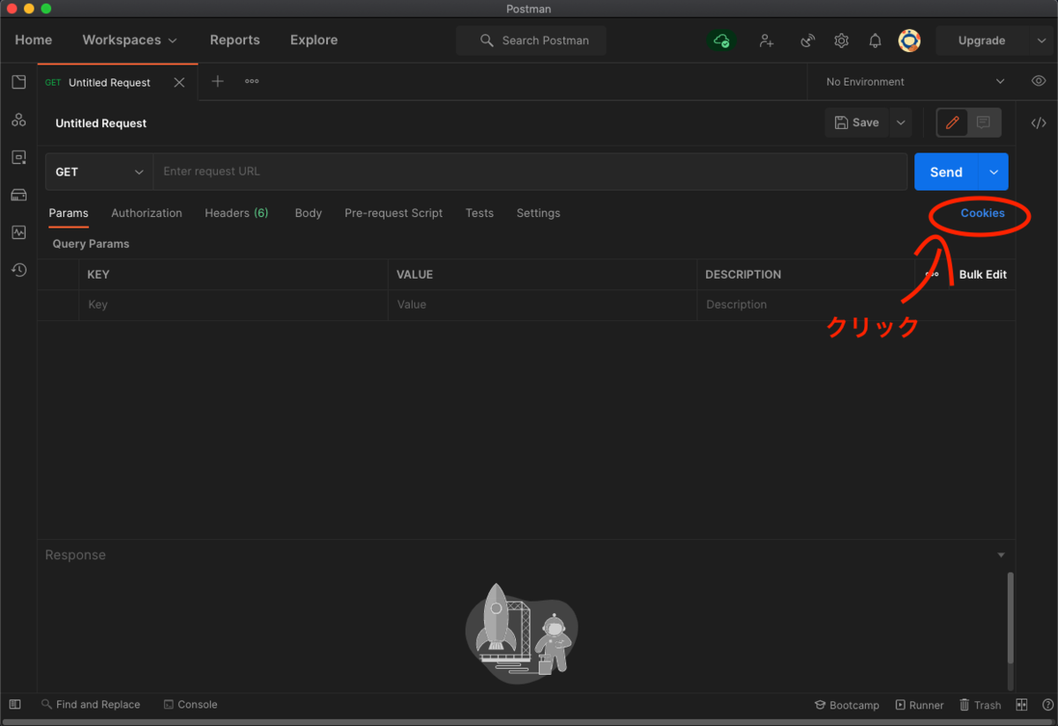This screenshot has width=1058, height=726.
Task: Expand the Save options arrow
Action: (x=901, y=123)
